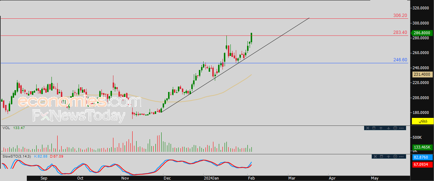This screenshot has width=434, height=181.
Task: Maximize the SlowSTO indicator panel
Action: 381,156
